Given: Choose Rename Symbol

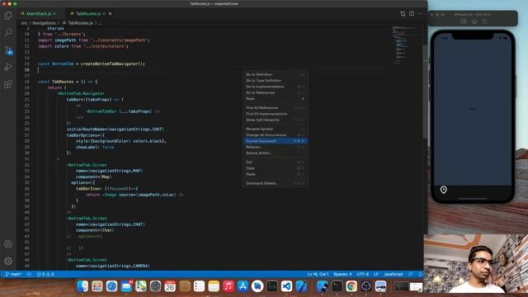Looking at the screenshot, I should tap(275, 129).
